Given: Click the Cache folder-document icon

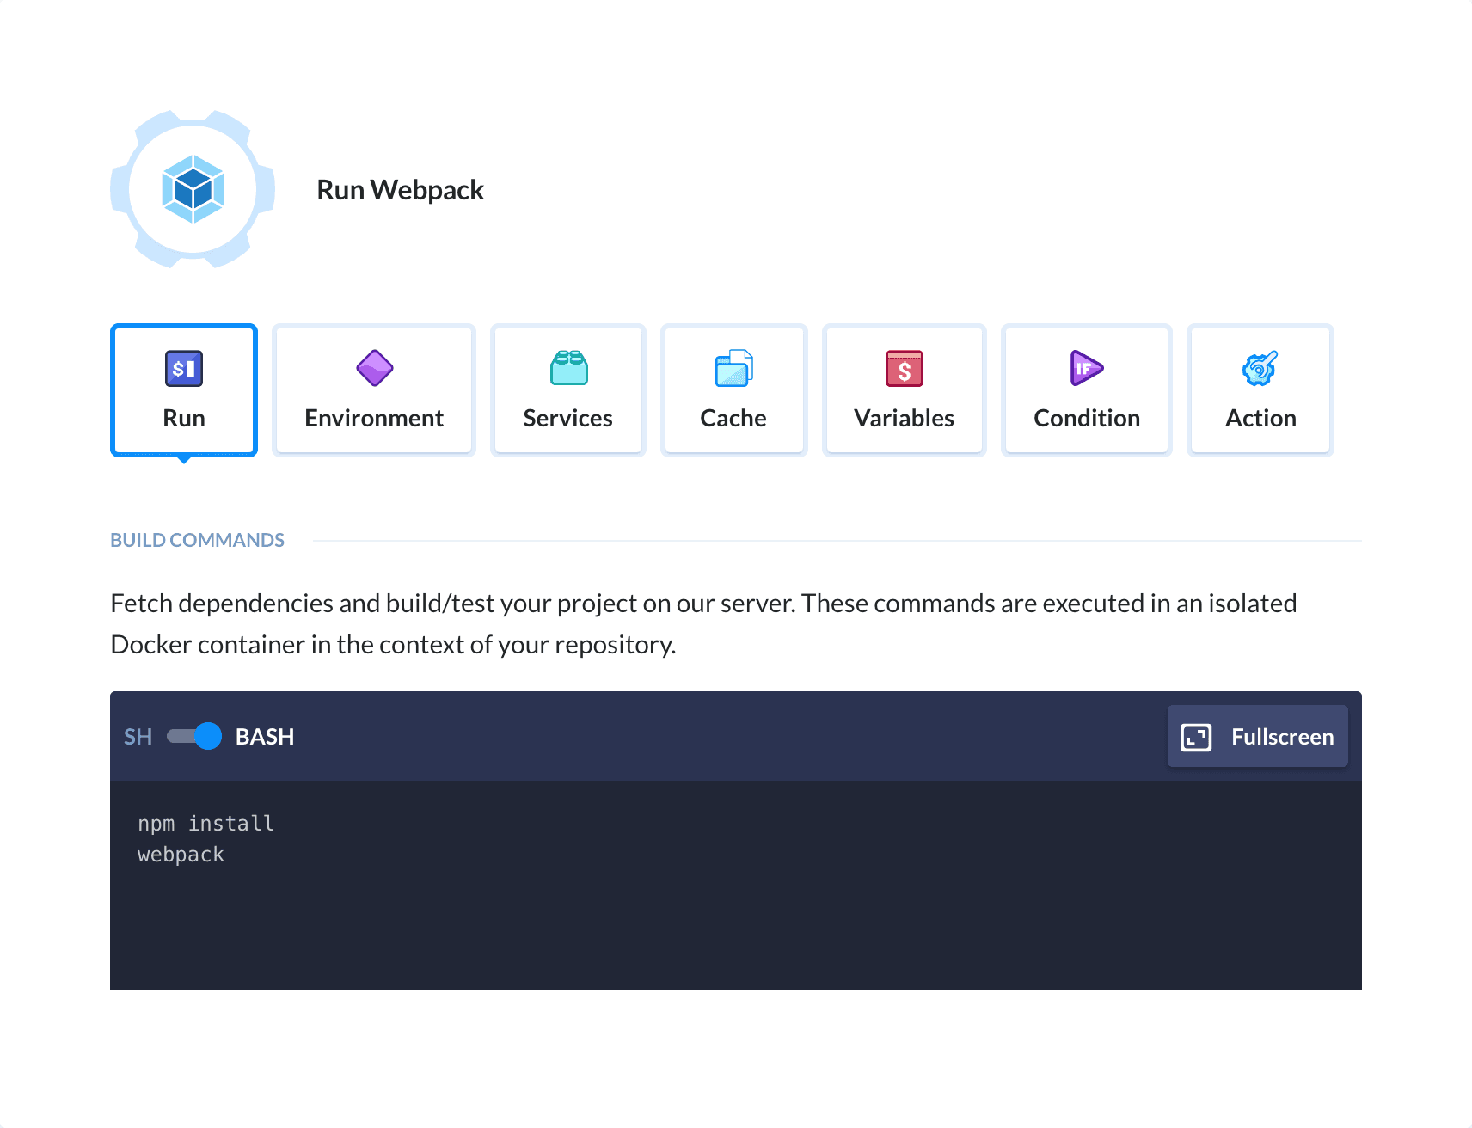Looking at the screenshot, I should click(733, 368).
